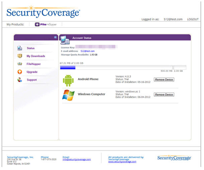
Task: Click 'Cedar Rapids, IA 52401' address line
Action: coord(19,164)
